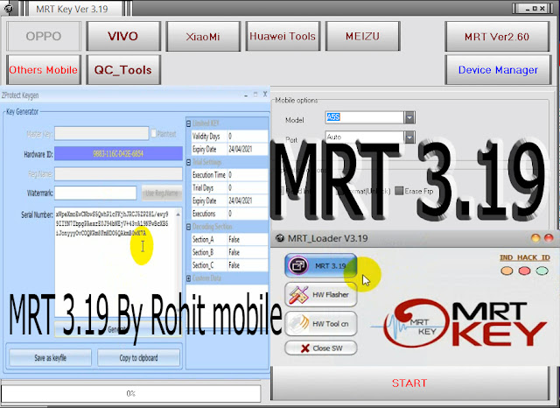Screen dimensions: 560x408
Task: Click the MRT_Loader title icon
Action: pos(281,238)
